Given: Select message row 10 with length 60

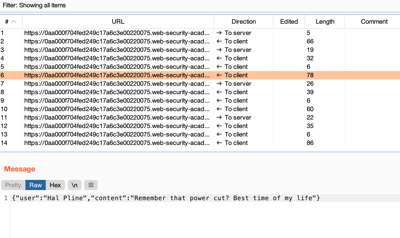Looking at the screenshot, I should pyautogui.click(x=200, y=109).
